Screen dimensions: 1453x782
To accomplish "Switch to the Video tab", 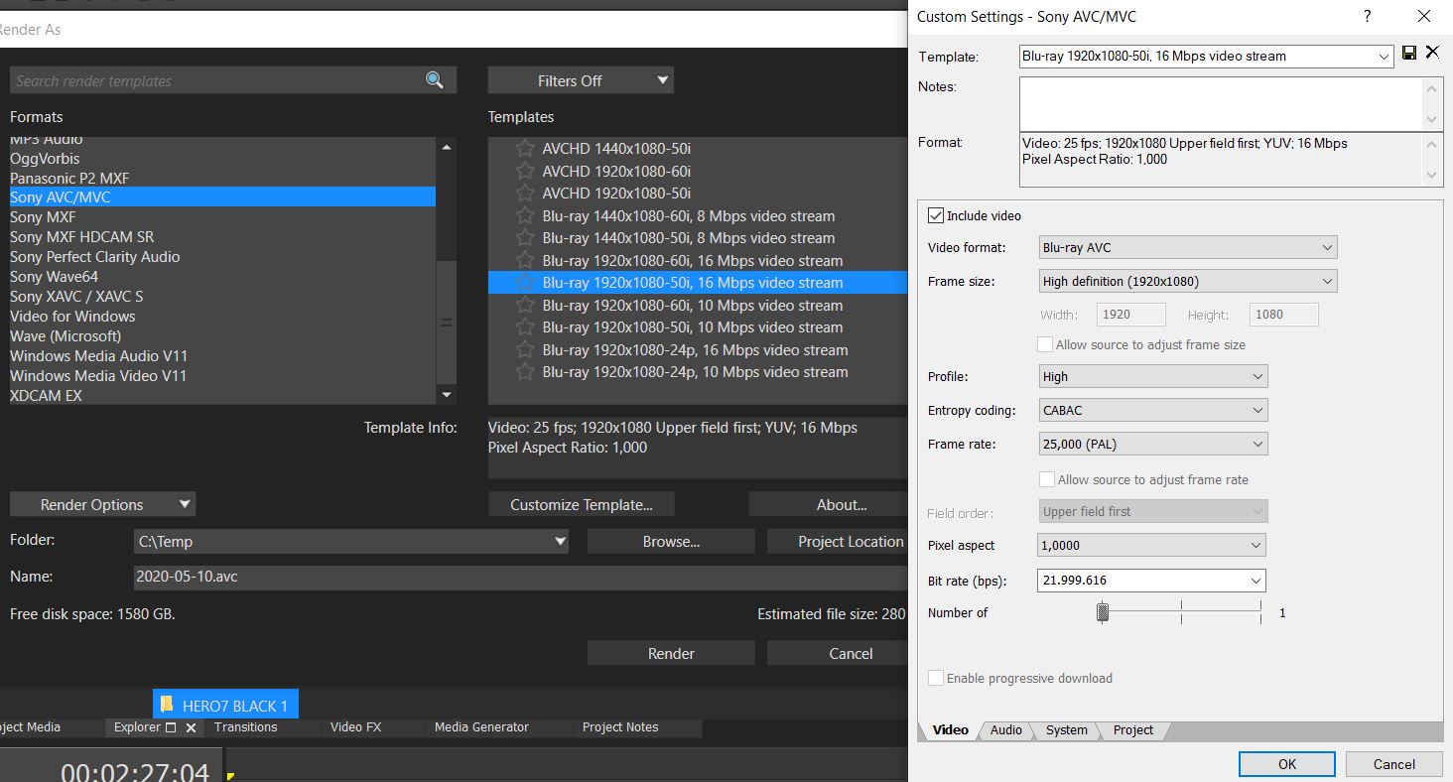I will [950, 729].
